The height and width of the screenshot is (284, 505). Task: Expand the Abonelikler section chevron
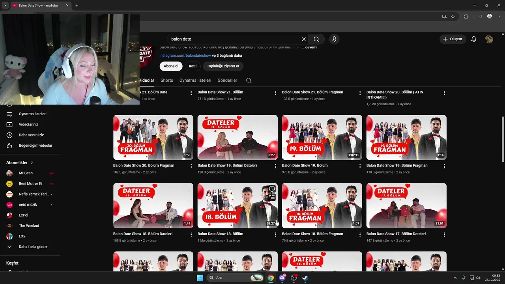[32, 163]
